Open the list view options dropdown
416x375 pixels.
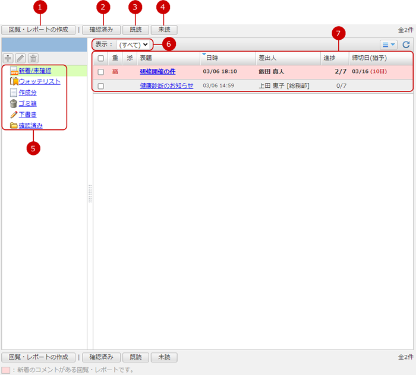point(388,45)
